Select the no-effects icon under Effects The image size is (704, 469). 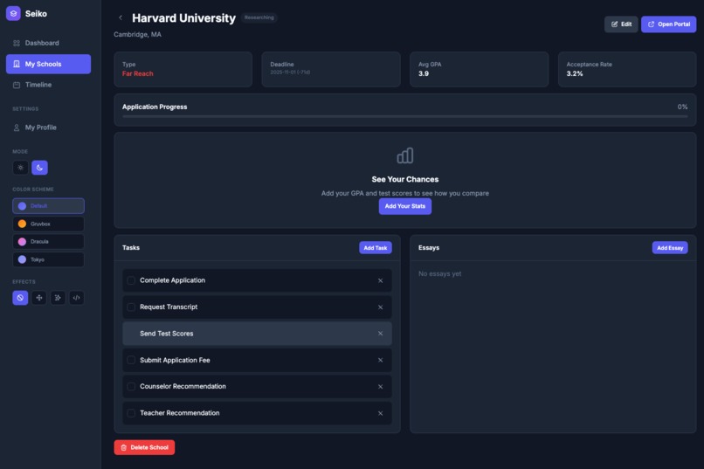[20, 298]
